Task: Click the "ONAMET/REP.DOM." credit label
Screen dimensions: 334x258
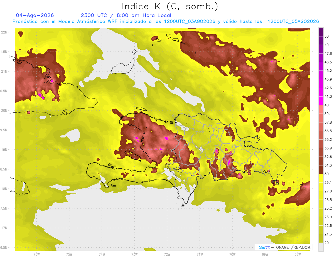Action: click(293, 247)
